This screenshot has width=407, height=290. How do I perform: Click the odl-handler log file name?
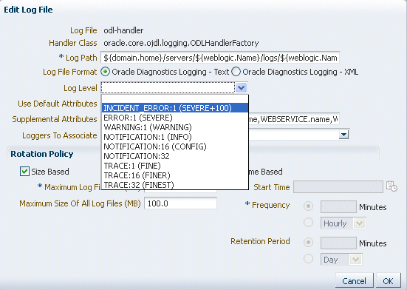coord(123,30)
